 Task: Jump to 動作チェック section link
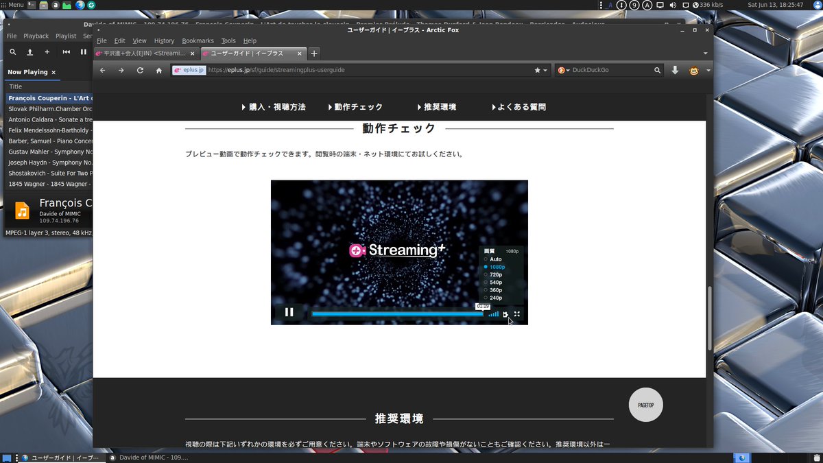point(355,107)
